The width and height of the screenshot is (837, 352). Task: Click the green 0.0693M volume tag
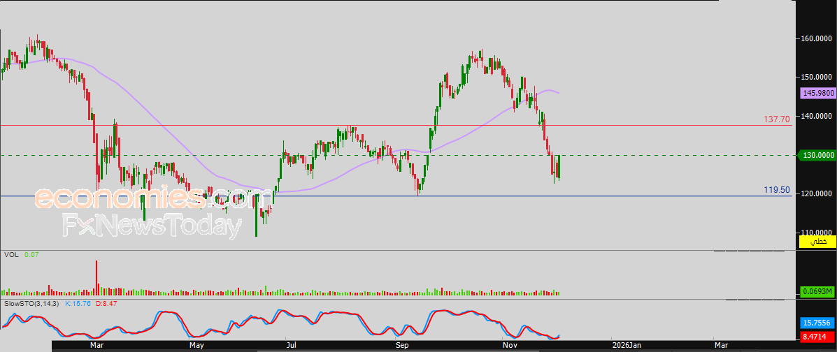coord(817,291)
